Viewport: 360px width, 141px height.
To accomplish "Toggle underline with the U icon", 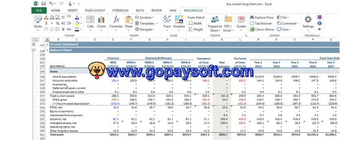I will click(x=63, y=29).
